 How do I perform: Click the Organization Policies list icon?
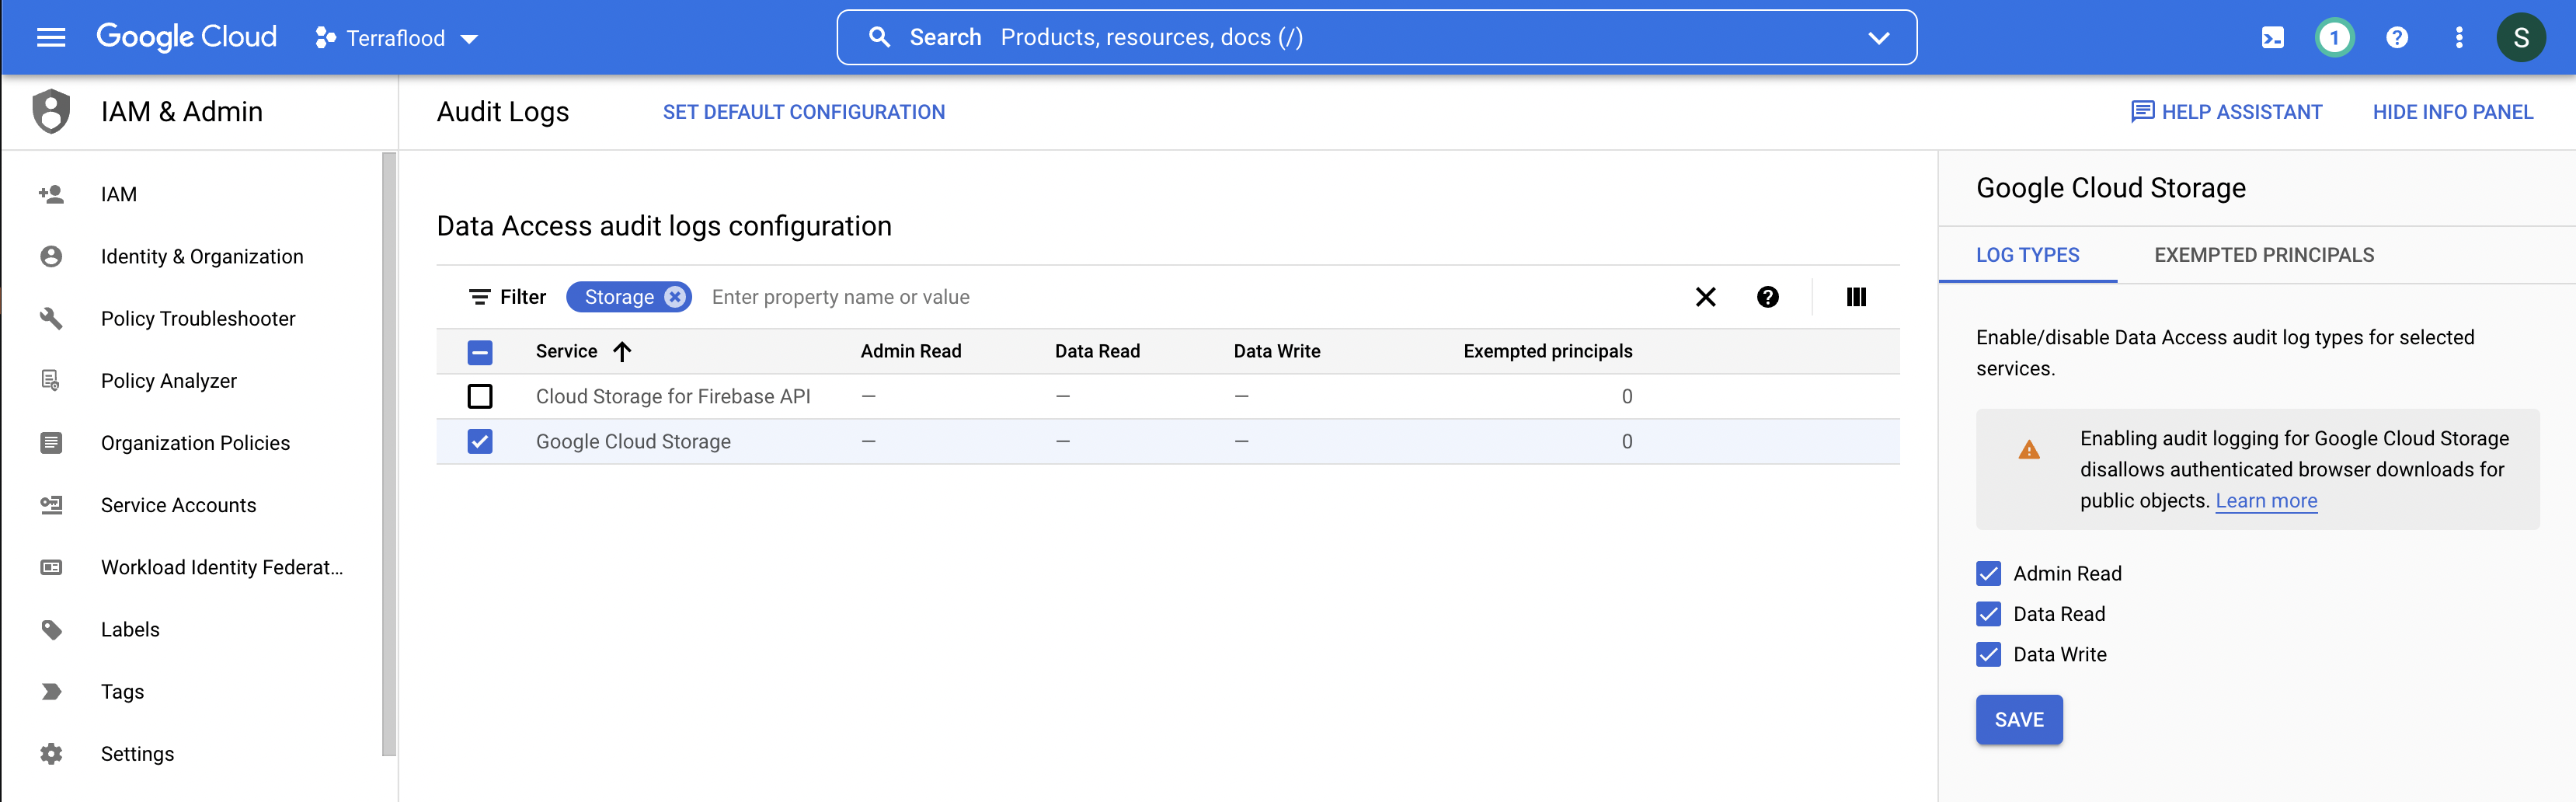pyautogui.click(x=51, y=442)
